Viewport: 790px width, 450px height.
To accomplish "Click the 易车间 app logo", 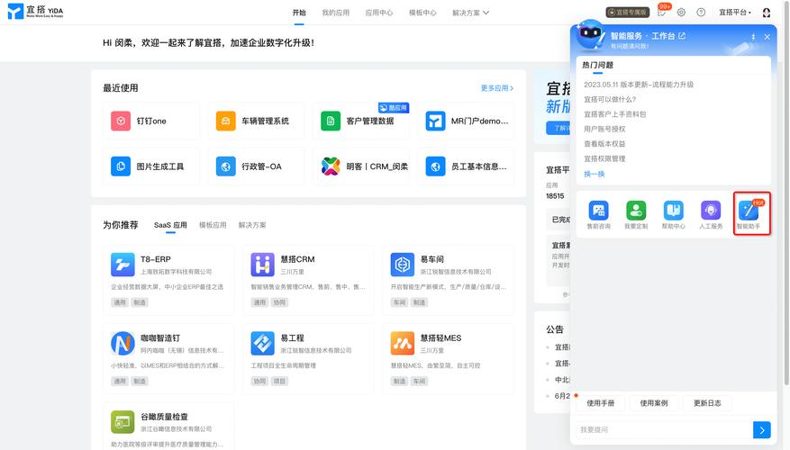I will coord(402,265).
